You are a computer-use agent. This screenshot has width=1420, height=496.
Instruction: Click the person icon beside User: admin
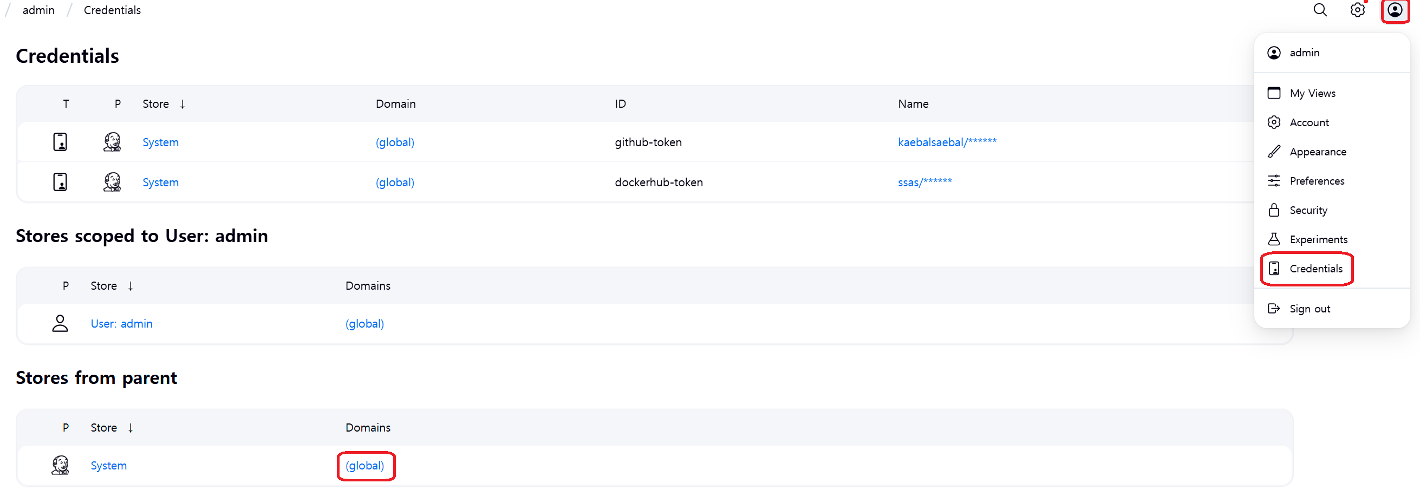pyautogui.click(x=60, y=323)
